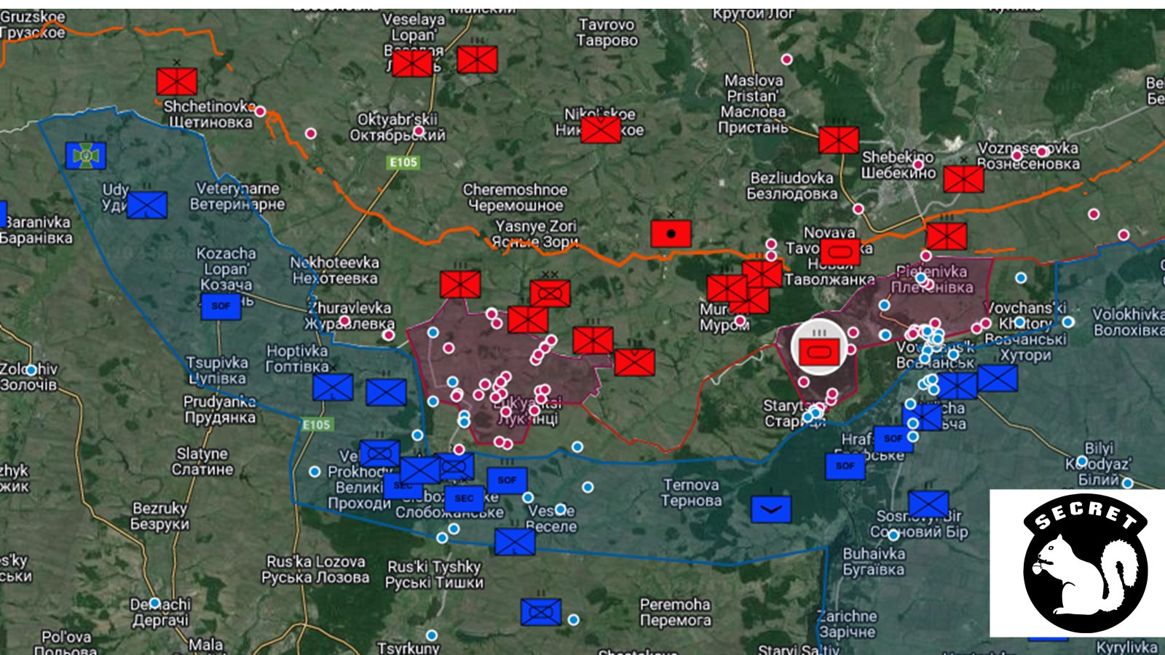This screenshot has height=655, width=1165.
Task: Click the Rus'ki Tyshky label
Action: 435,574
